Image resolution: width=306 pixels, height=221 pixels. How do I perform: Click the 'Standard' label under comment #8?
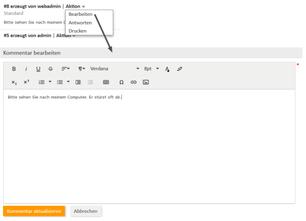point(13,13)
